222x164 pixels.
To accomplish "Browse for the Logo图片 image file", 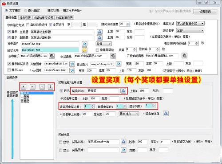I will click(x=72, y=70).
